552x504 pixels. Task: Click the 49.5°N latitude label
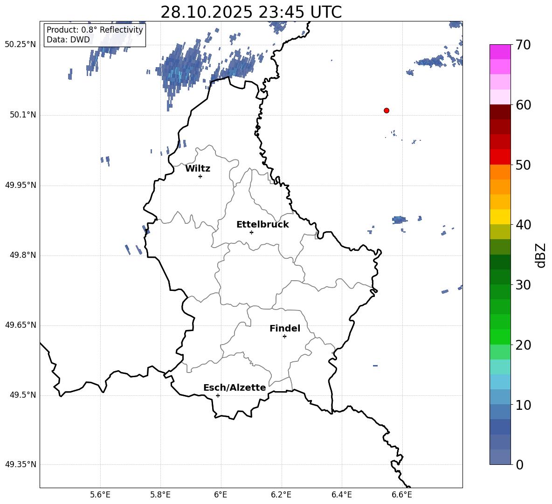pyautogui.click(x=23, y=395)
